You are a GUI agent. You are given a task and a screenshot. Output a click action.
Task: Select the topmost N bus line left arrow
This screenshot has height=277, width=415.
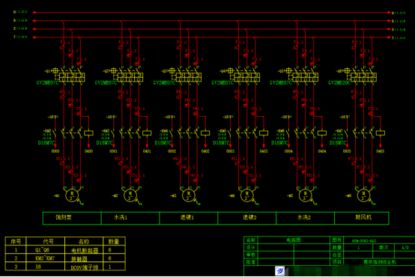coord(34,12)
